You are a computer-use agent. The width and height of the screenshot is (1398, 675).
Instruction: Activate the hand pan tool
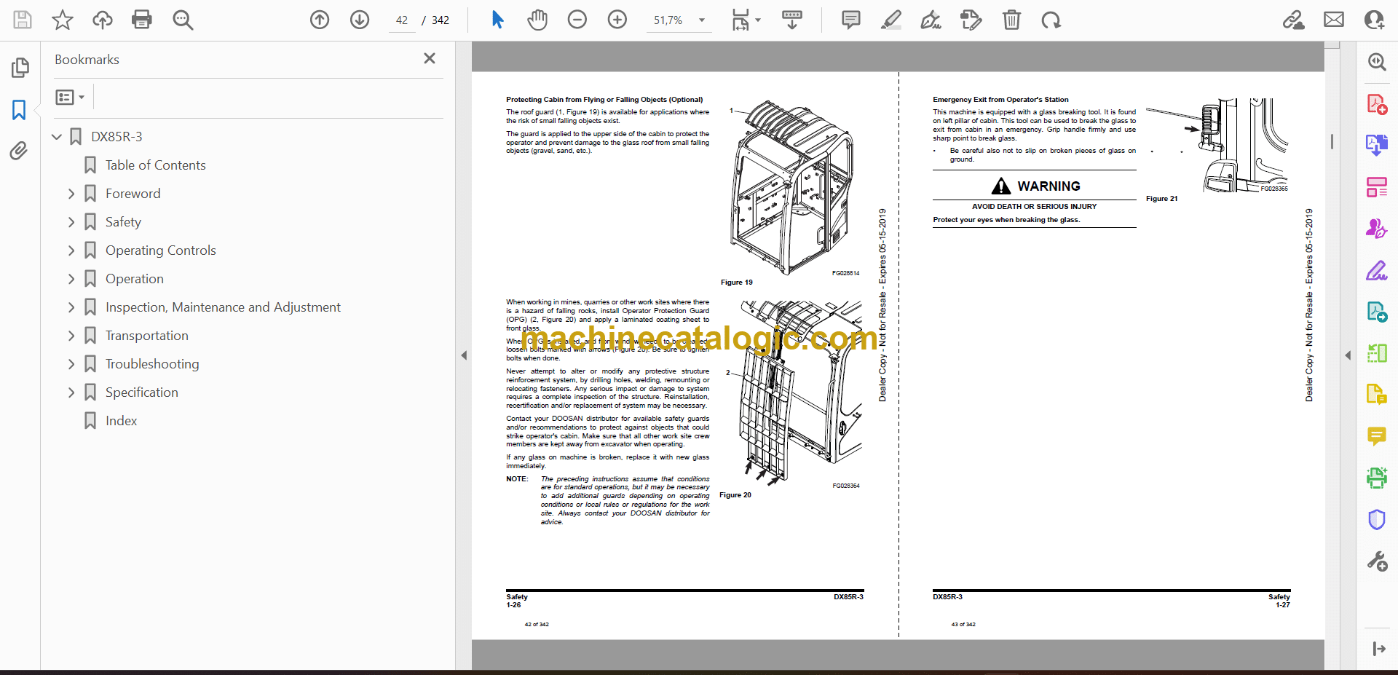(x=537, y=20)
